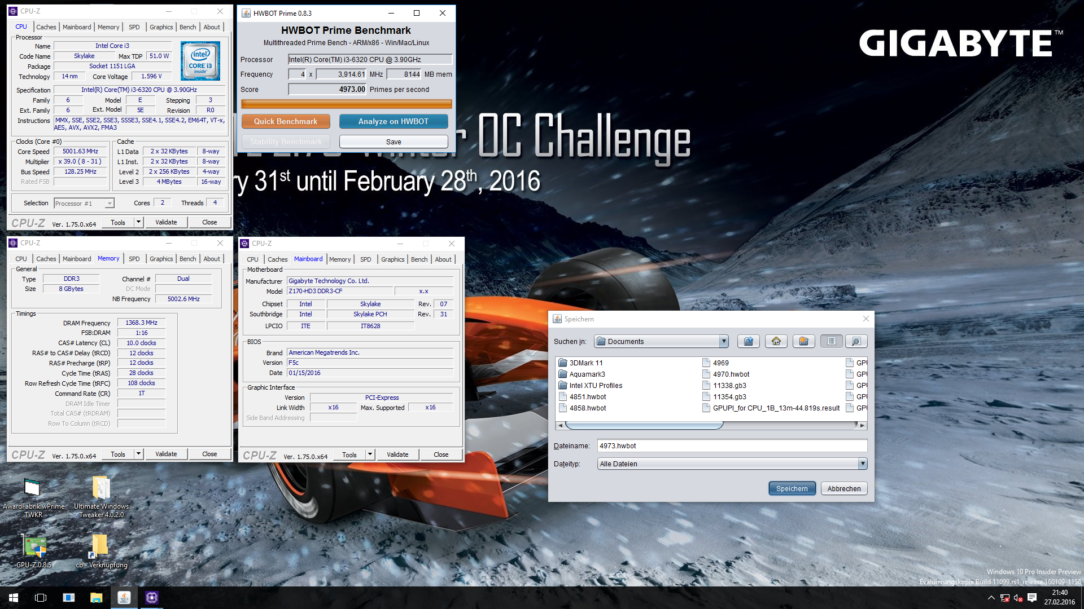Show hidden system tray icons chevron
This screenshot has width=1084, height=609.
pos(991,598)
